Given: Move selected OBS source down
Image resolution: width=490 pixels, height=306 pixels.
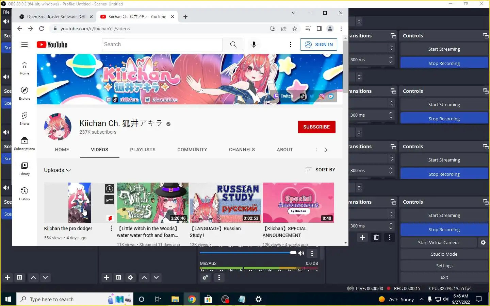Looking at the screenshot, I should point(156,277).
